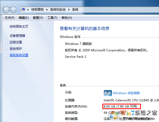Click the Forward navigation arrow button

(13, 10)
